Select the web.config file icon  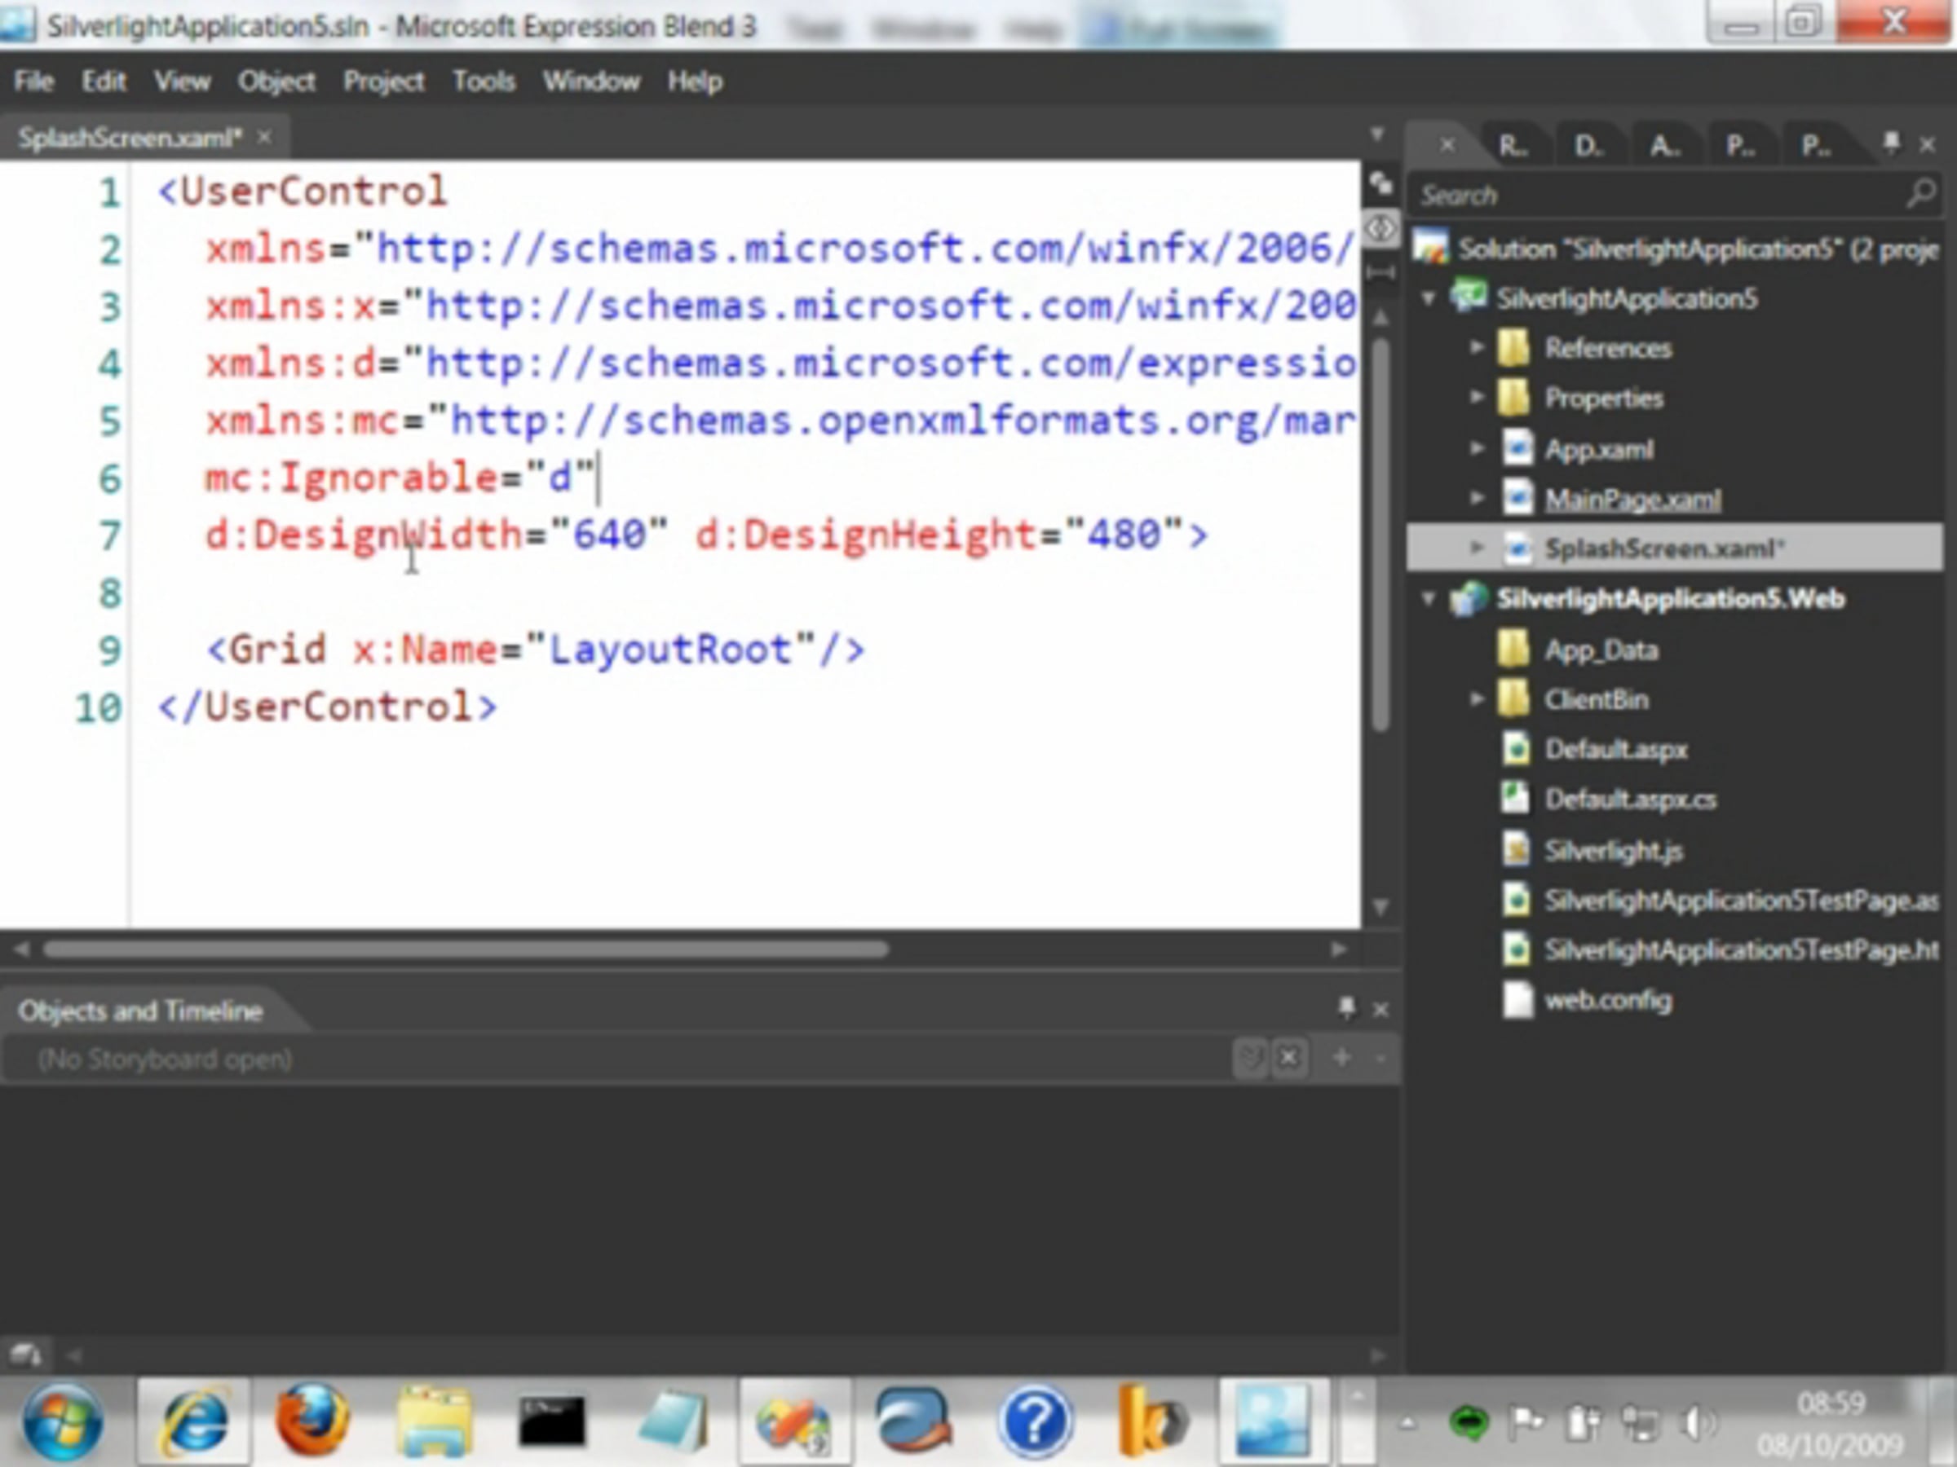tap(1517, 1000)
